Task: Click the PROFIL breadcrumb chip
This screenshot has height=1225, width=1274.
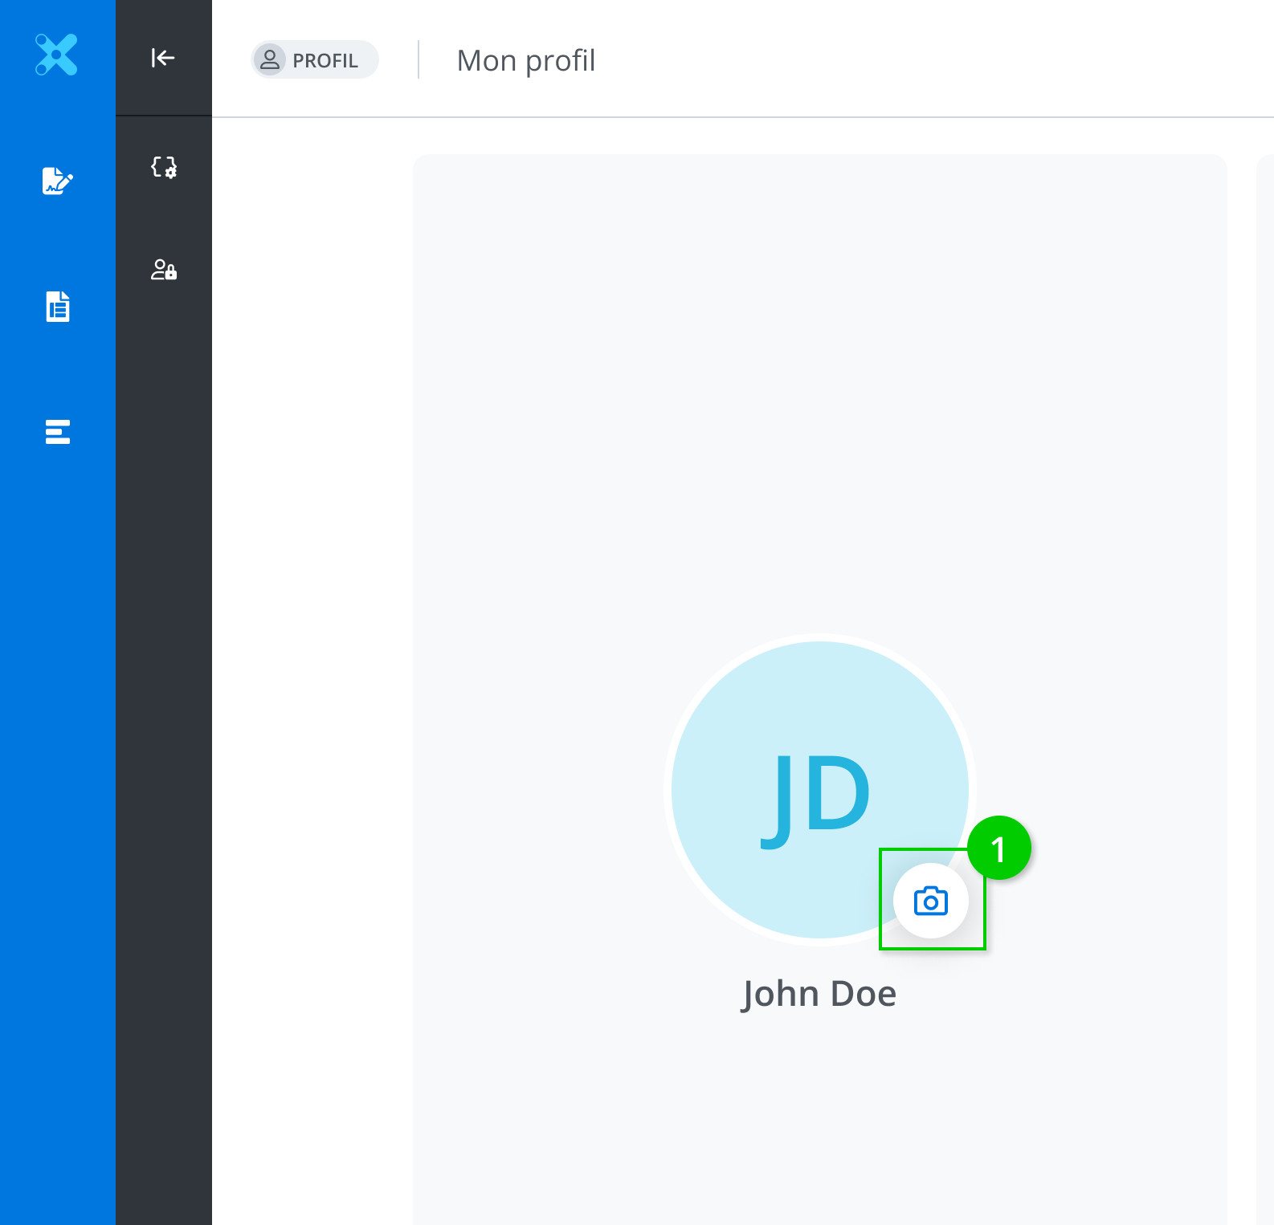Action: (315, 60)
